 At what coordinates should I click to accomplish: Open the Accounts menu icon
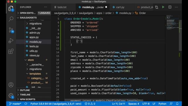tap(11, 85)
